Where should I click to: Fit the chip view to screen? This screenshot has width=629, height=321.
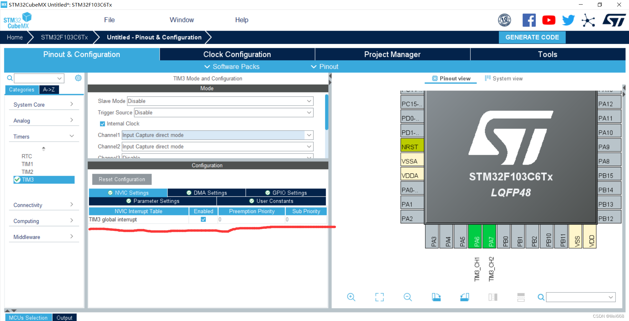pyautogui.click(x=379, y=297)
